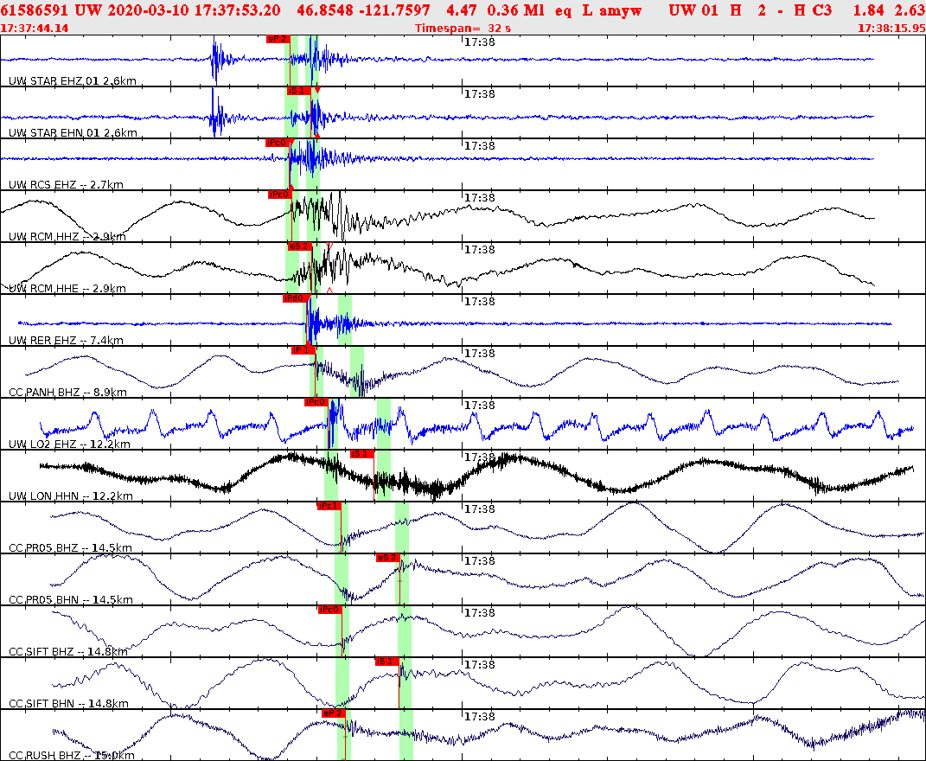Click the iPc0 pick flag on RCM HHZ
This screenshot has height=761, width=926.
click(279, 194)
